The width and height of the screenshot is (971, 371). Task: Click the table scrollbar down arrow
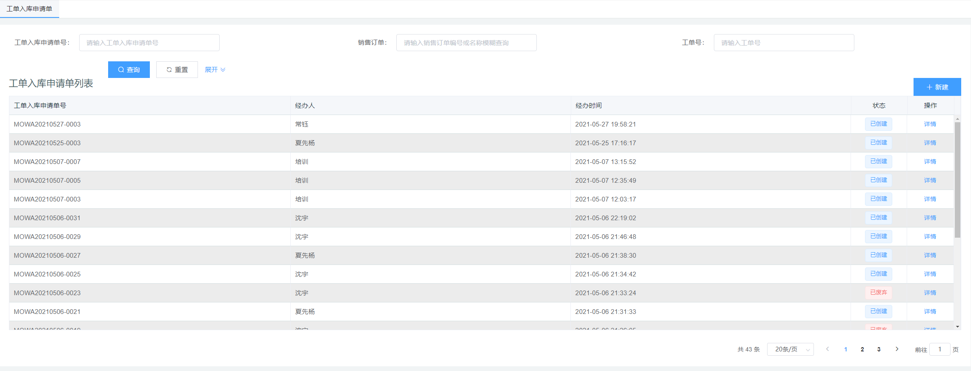(x=957, y=327)
